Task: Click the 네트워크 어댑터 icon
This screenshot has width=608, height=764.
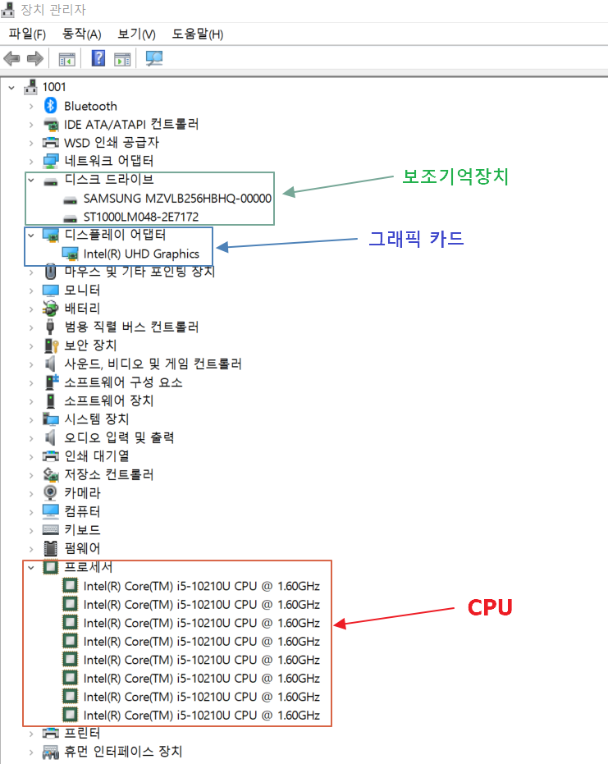Action: (51, 161)
